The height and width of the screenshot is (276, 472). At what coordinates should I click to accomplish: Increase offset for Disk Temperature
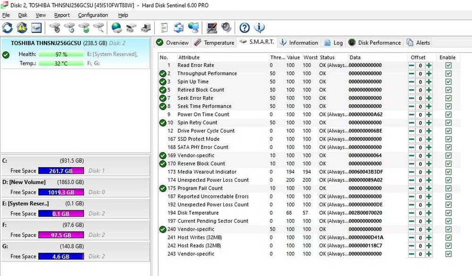[429, 213]
